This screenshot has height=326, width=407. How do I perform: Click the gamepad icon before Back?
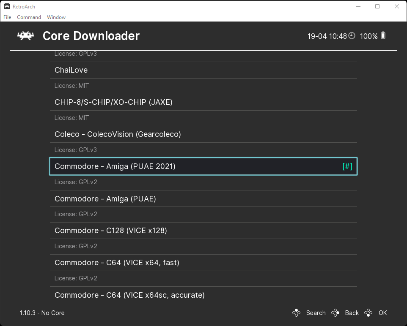point(335,313)
